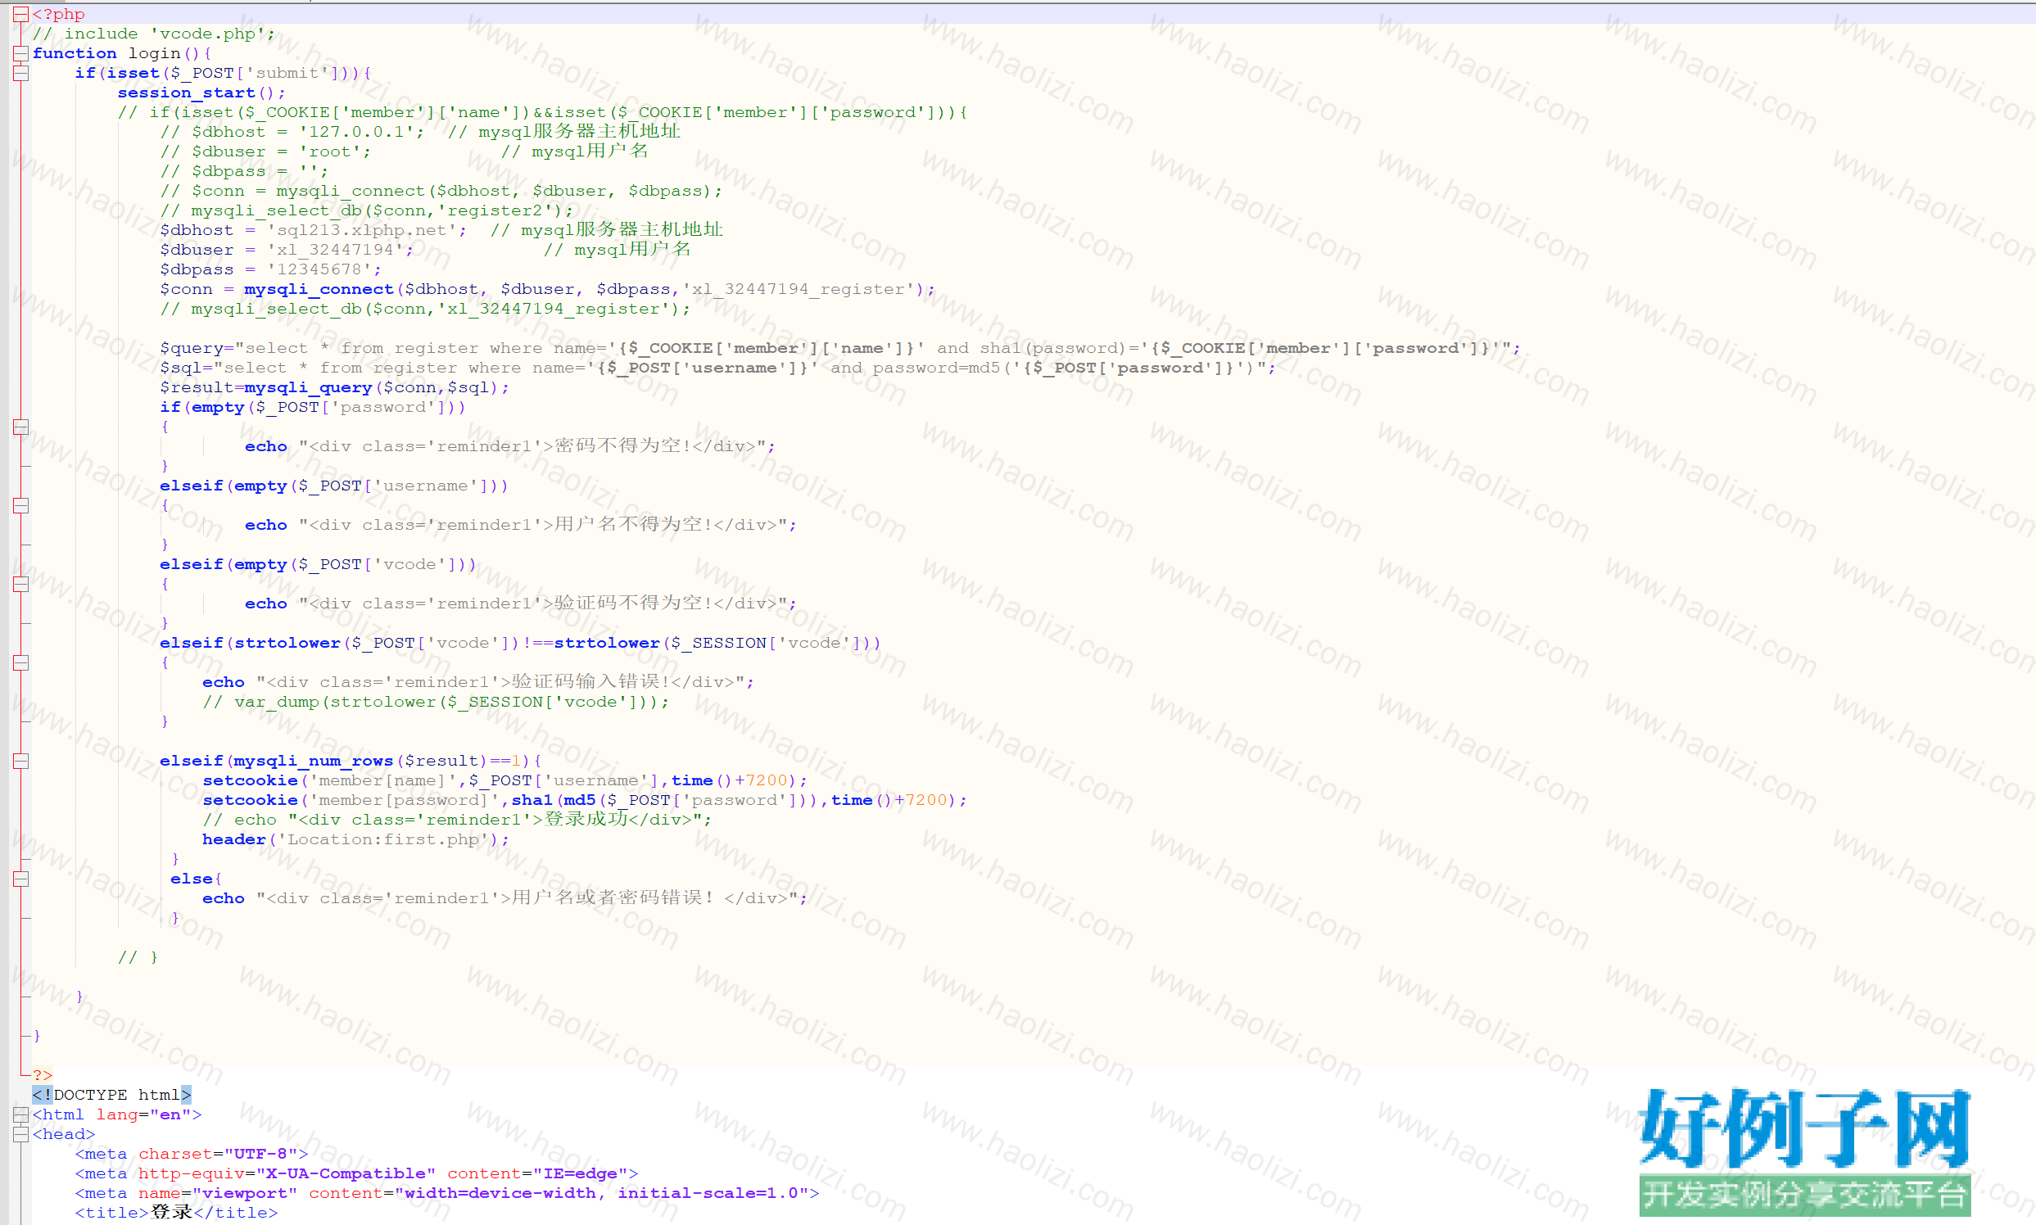
Task: Click the echo 验证码输入错误 line
Action: pos(478,682)
